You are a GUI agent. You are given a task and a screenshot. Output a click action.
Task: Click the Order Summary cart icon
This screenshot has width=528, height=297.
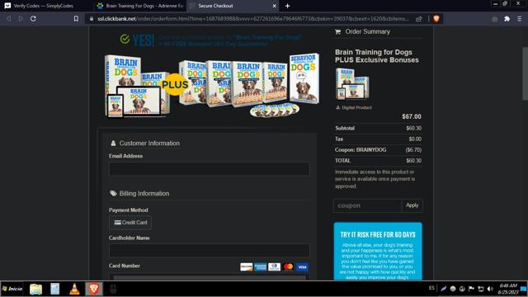coord(337,31)
